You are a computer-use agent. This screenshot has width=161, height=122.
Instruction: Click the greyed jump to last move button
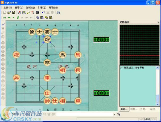point(31,18)
